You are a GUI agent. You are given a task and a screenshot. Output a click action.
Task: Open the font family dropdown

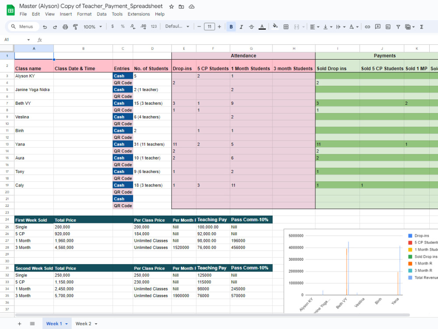(177, 26)
